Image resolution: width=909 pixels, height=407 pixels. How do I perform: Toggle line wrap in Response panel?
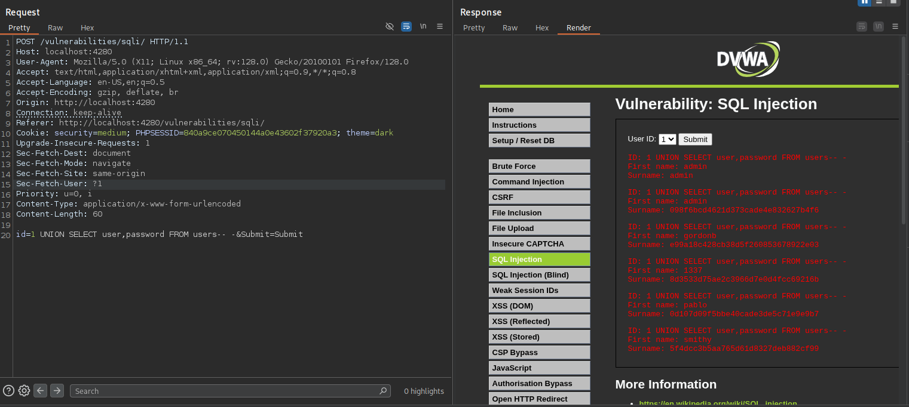point(862,27)
